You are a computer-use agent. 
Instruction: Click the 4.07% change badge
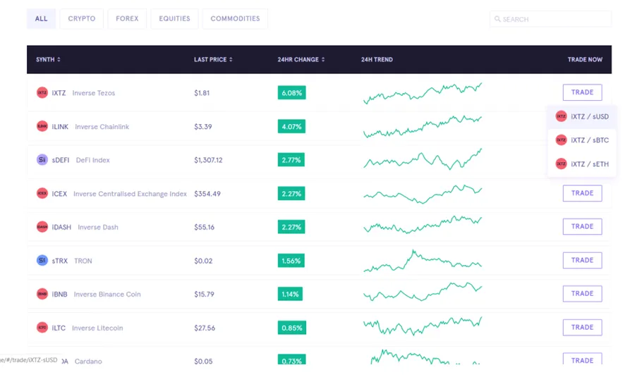coord(292,127)
